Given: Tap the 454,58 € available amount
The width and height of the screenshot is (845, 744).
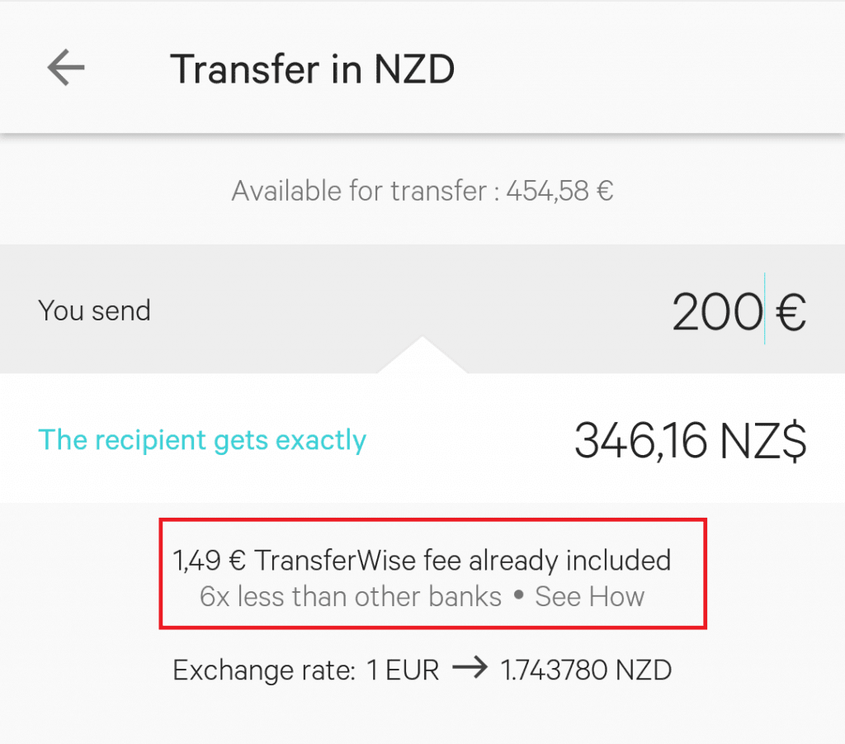Looking at the screenshot, I should [x=559, y=191].
